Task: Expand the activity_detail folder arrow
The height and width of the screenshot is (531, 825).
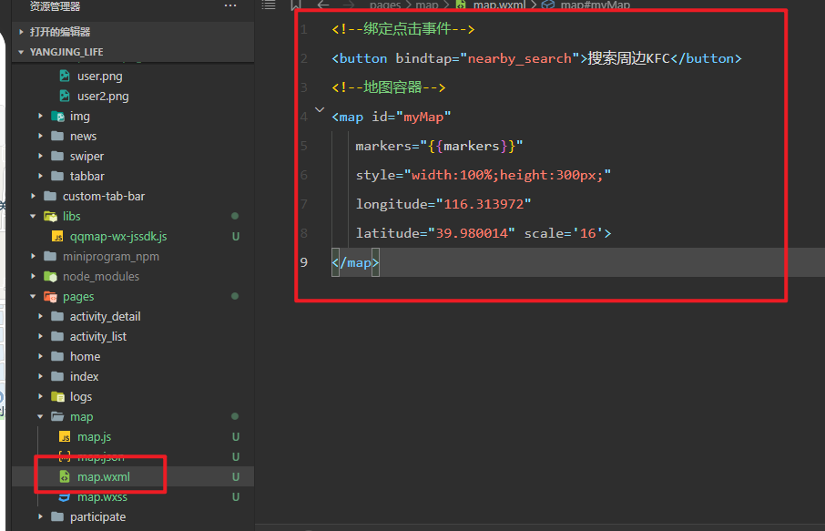Action: 40,316
